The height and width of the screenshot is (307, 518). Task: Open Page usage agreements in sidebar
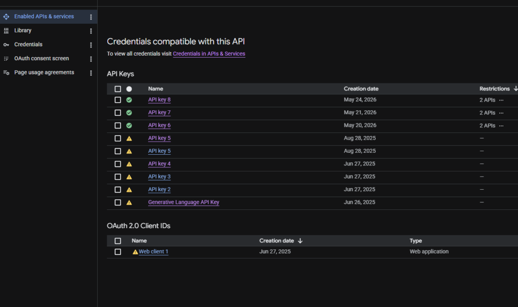[x=44, y=72]
